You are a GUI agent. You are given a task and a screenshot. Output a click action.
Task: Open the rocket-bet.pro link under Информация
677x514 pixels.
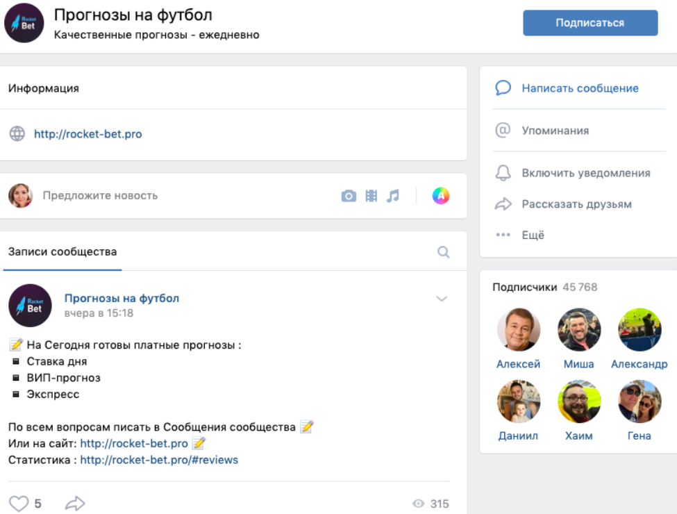(x=88, y=134)
